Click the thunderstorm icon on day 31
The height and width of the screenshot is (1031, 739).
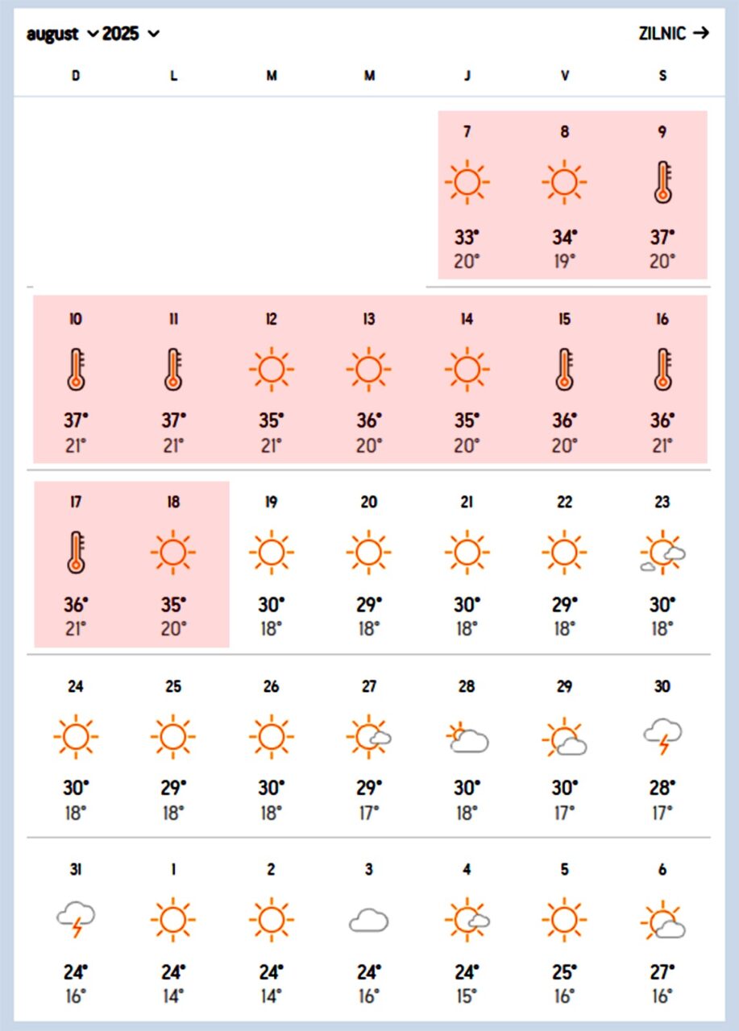point(76,920)
